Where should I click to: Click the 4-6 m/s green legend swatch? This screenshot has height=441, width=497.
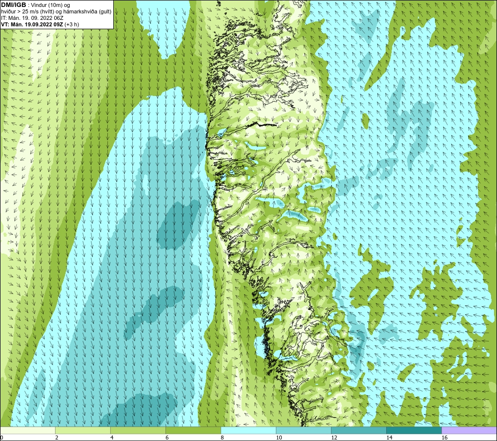tap(138, 430)
